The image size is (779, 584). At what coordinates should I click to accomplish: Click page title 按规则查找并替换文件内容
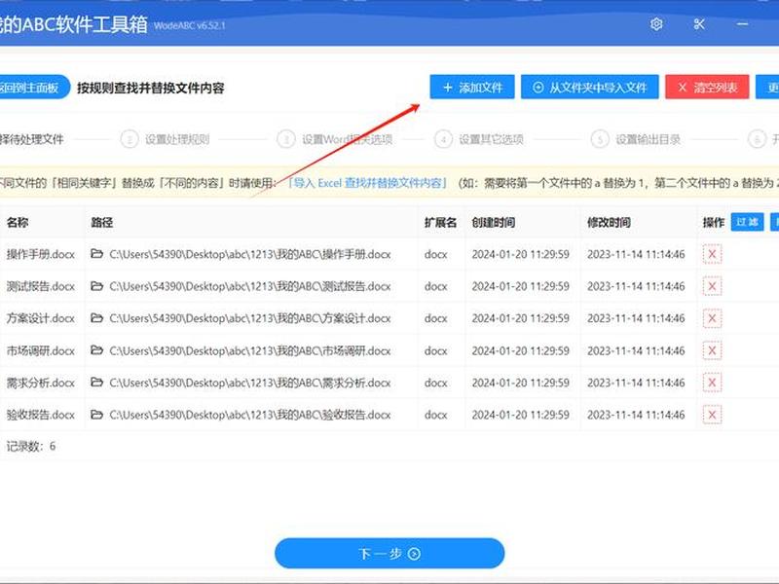151,88
